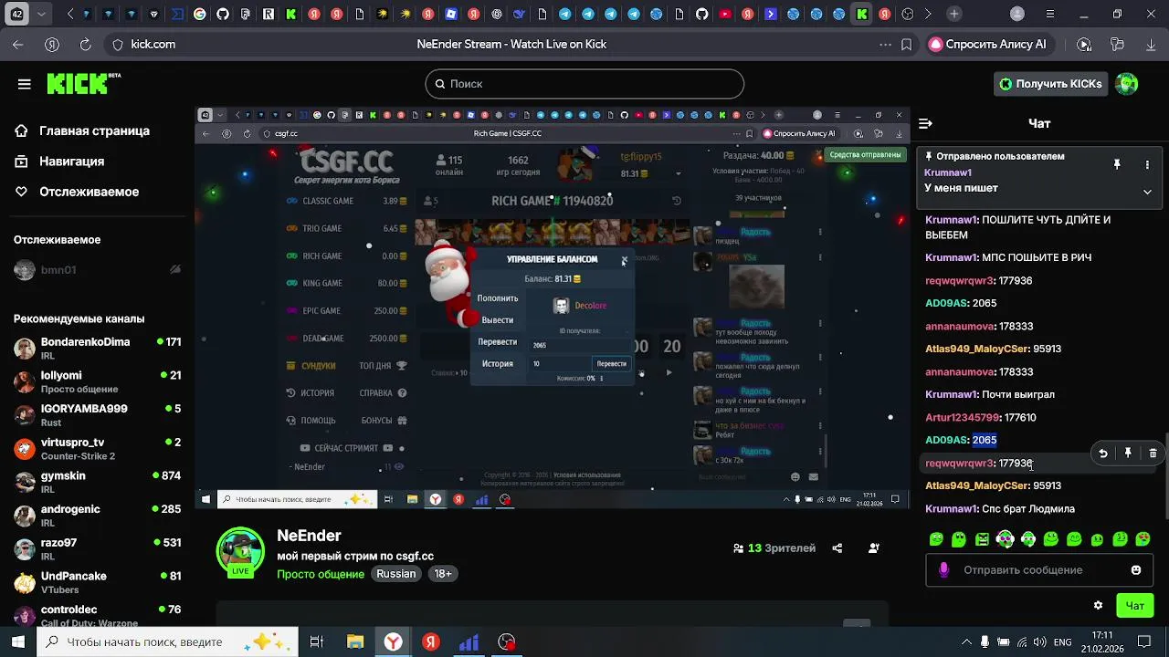Viewport: 1169px width, 657px height.
Task: Switch to the active Kick browser tab
Action: point(861,14)
